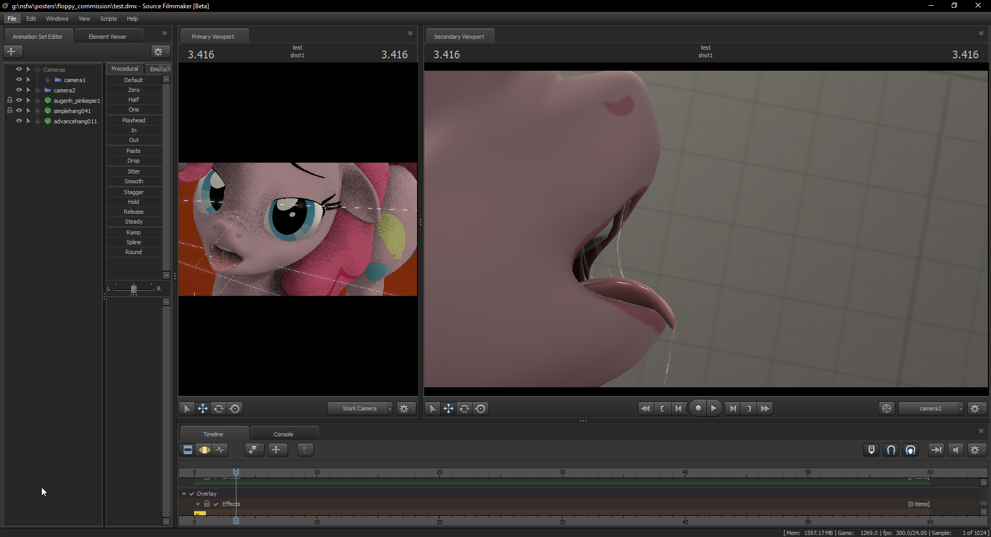
Task: Click the blue camera icon of camera1
Action: pos(58,80)
